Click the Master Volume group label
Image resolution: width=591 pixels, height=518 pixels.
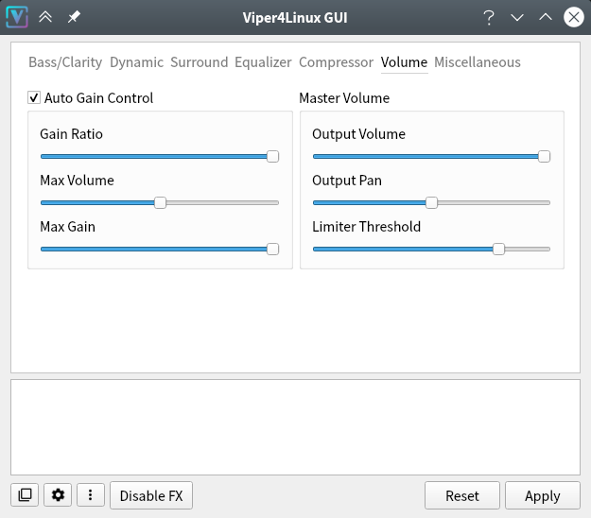coord(344,98)
